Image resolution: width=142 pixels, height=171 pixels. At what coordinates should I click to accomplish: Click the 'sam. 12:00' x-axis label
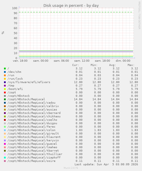(82, 61)
